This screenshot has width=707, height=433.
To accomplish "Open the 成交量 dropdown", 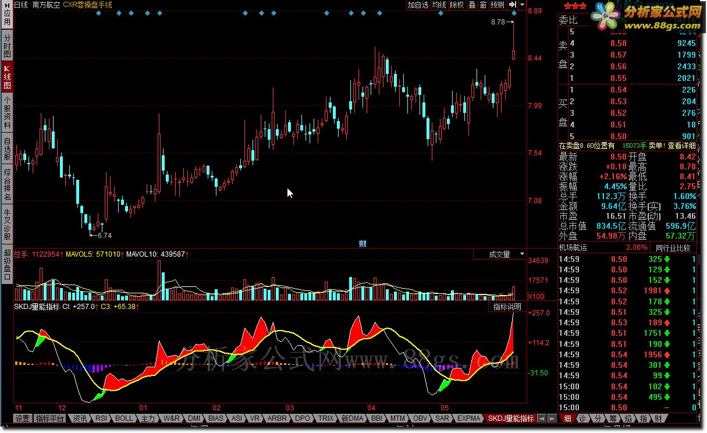I will [499, 254].
